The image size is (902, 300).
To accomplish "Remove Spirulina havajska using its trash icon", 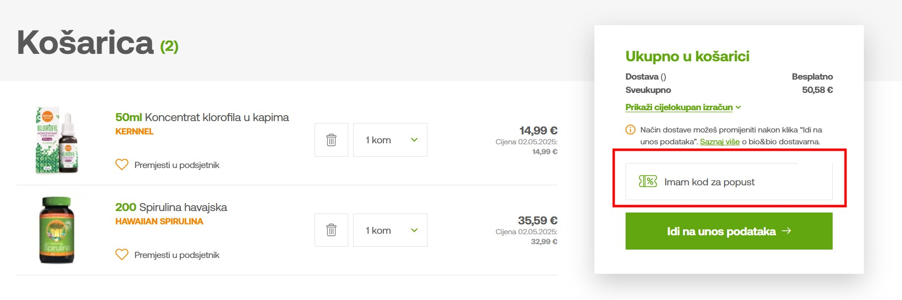I will 331,230.
